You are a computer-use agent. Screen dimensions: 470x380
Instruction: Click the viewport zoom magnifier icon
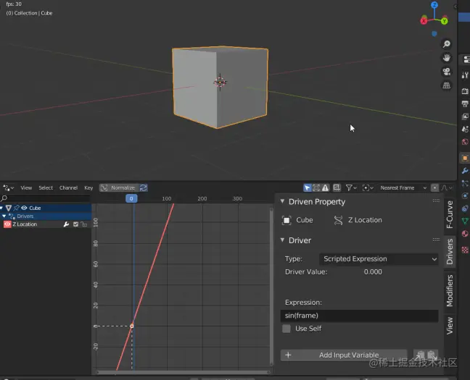[x=446, y=44]
